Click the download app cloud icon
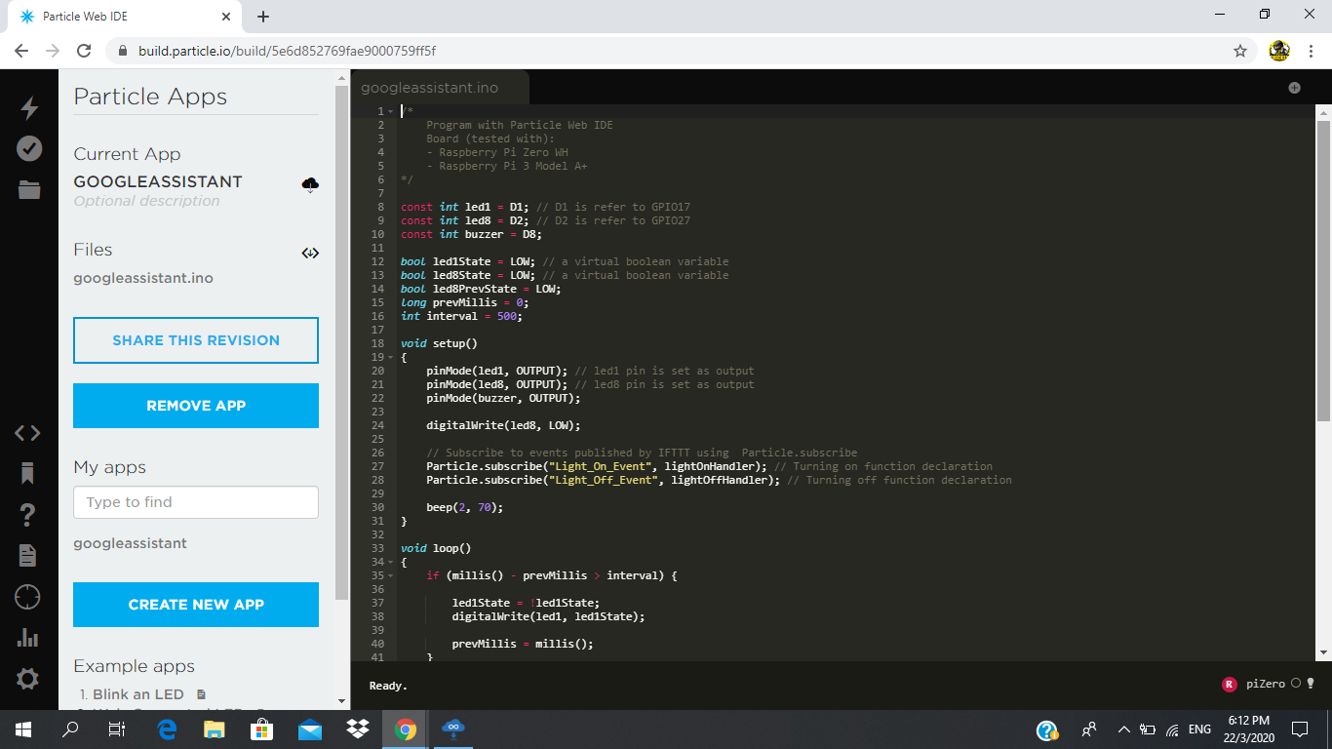 [x=311, y=184]
